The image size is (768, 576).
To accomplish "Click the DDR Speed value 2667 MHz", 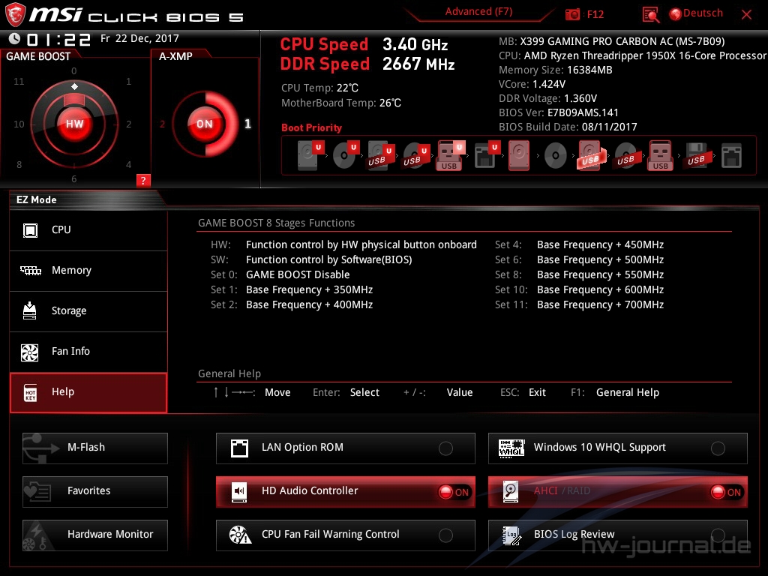I will click(x=418, y=64).
